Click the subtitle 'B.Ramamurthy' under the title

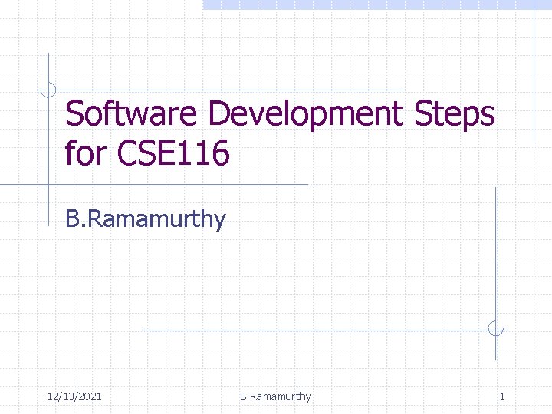(146, 219)
